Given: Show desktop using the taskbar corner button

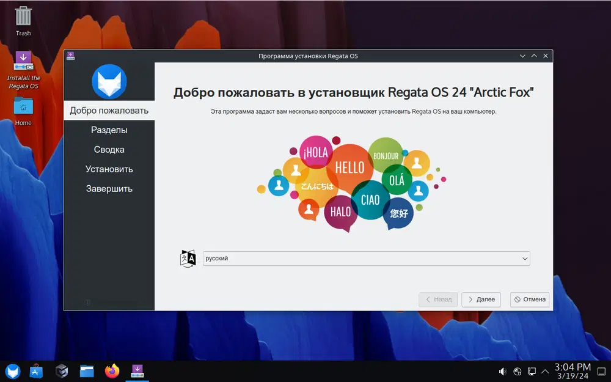Looking at the screenshot, I should (x=602, y=372).
